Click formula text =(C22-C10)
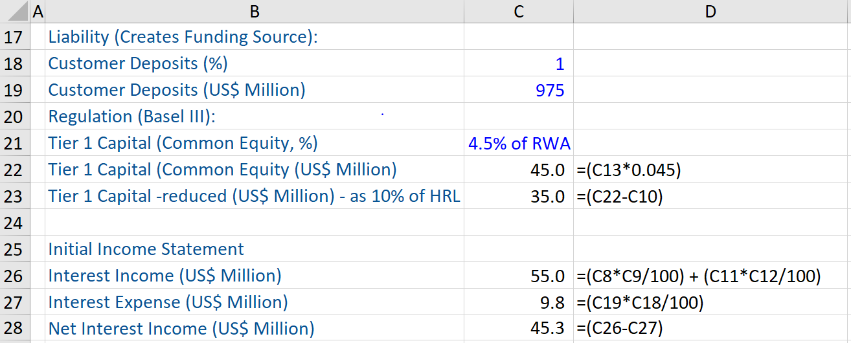The height and width of the screenshot is (343, 851). [x=618, y=196]
